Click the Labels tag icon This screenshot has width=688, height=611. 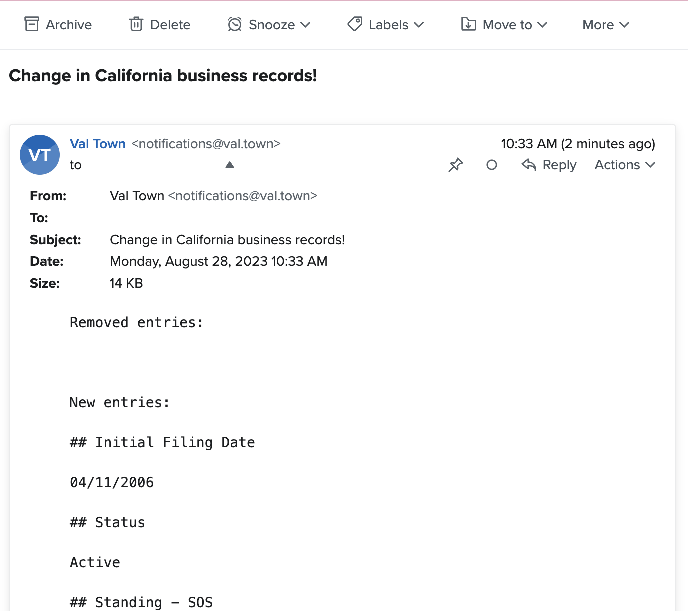[x=355, y=24]
